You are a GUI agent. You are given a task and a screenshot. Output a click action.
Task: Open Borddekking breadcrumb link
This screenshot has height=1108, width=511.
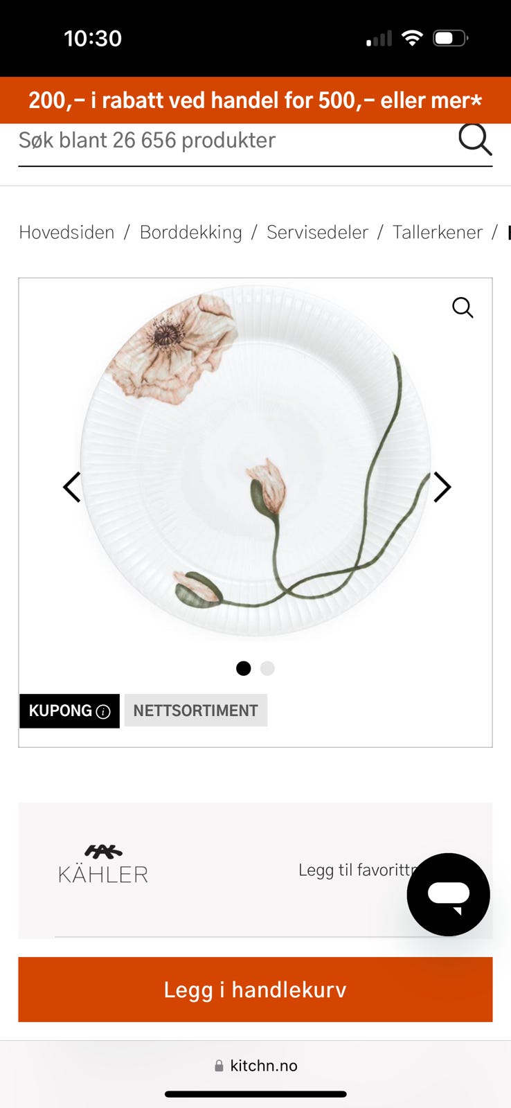coord(191,232)
